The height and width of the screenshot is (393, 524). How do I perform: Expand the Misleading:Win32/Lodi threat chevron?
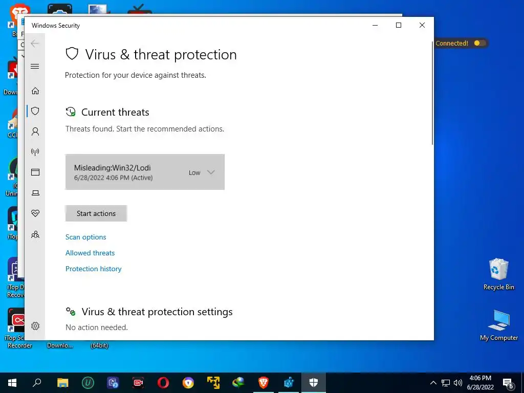click(211, 172)
